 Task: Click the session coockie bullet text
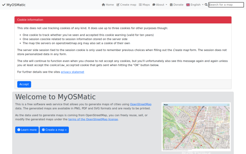(x=75, y=39)
